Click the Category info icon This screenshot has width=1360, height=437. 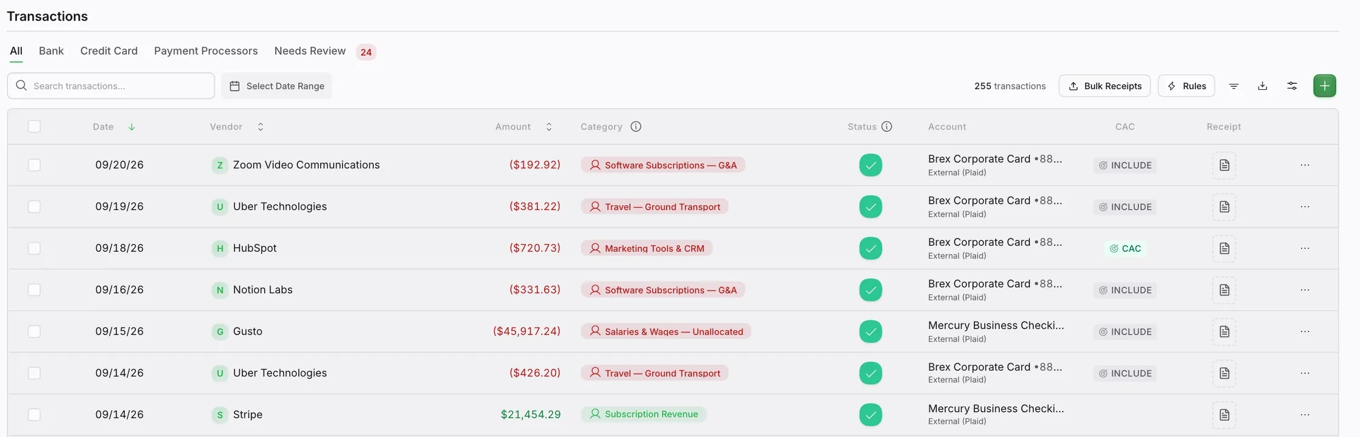[636, 126]
